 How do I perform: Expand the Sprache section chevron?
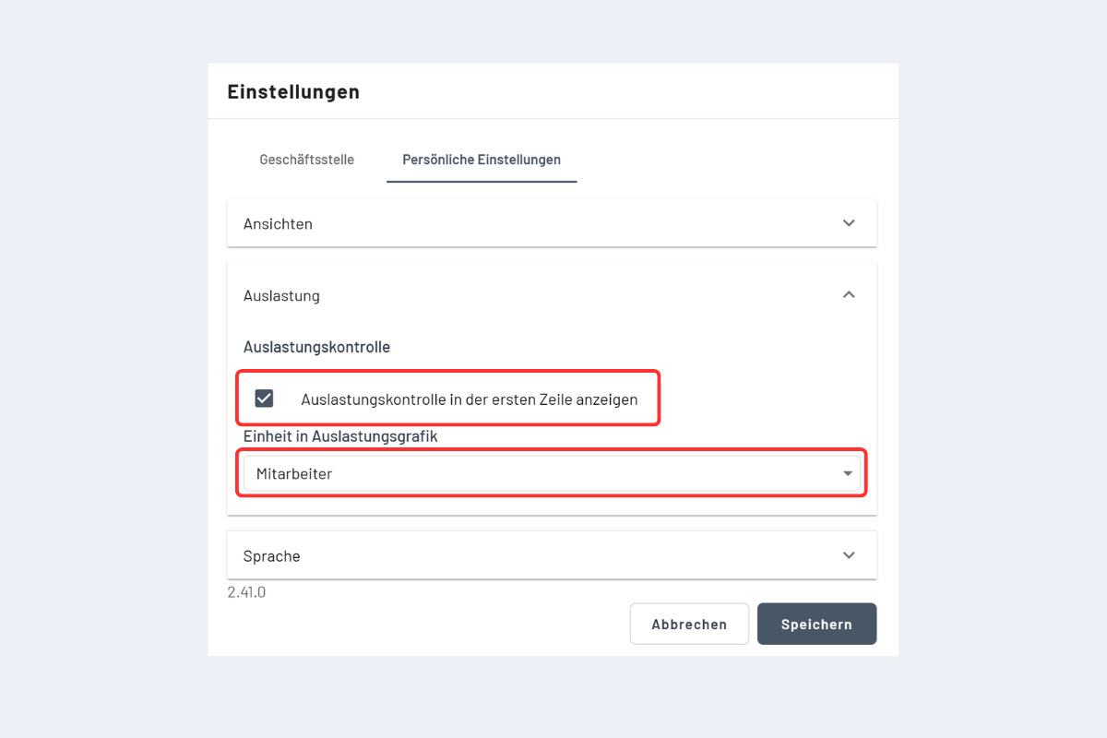[849, 555]
